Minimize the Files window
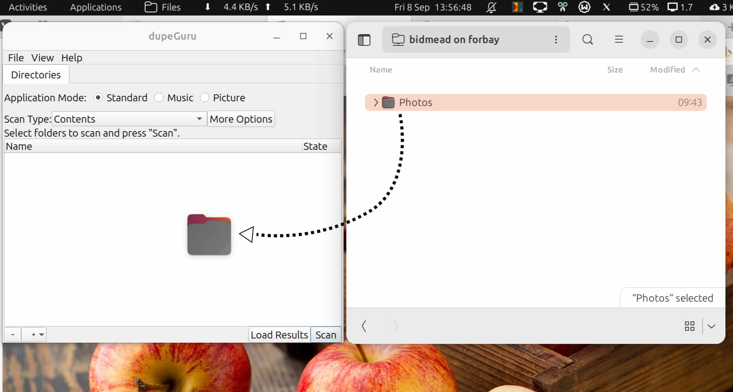The height and width of the screenshot is (392, 733). (x=650, y=40)
